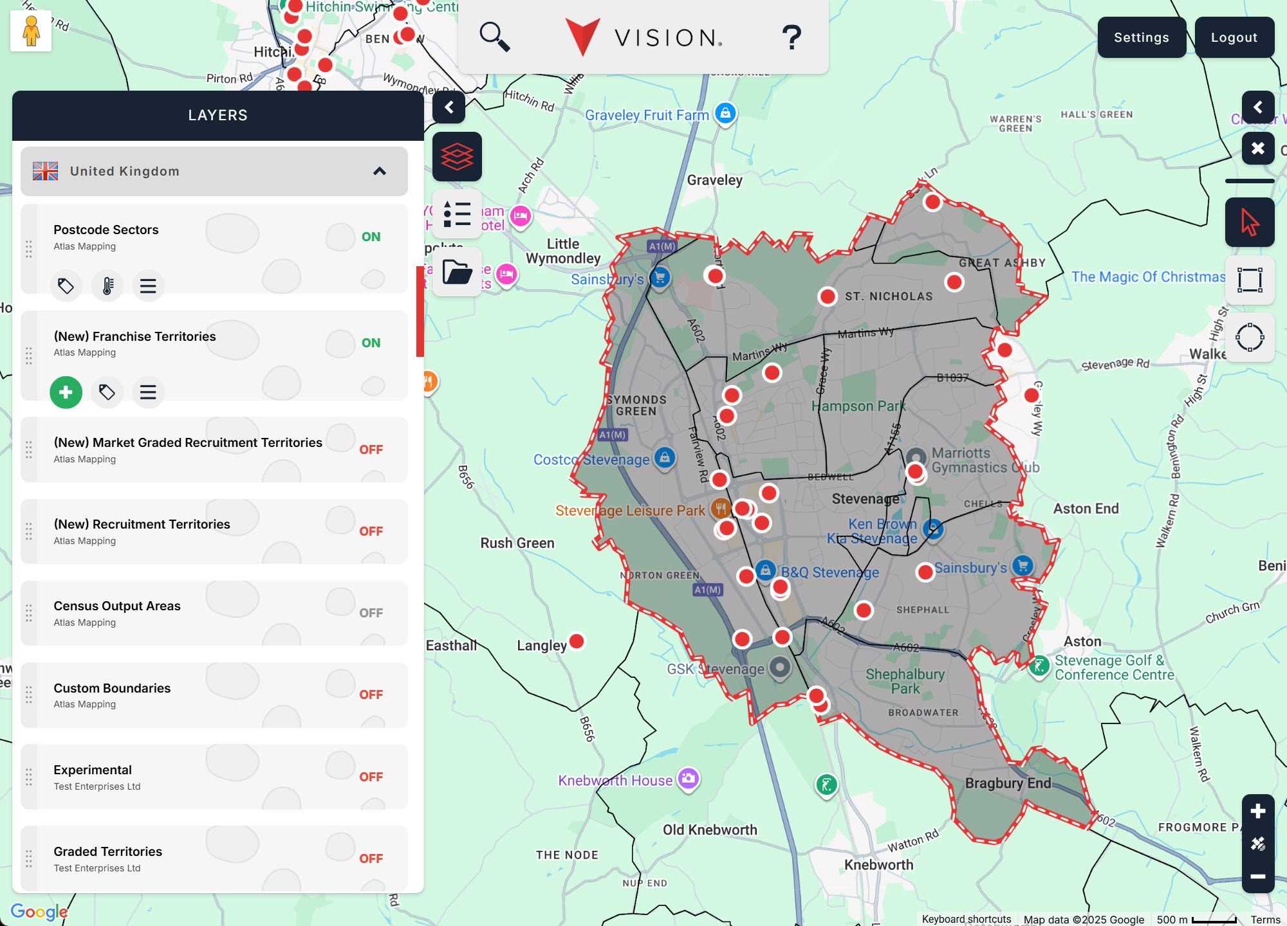The width and height of the screenshot is (1287, 926).
Task: Click the Keyboard shortcuts link in the status bar
Action: point(965,919)
